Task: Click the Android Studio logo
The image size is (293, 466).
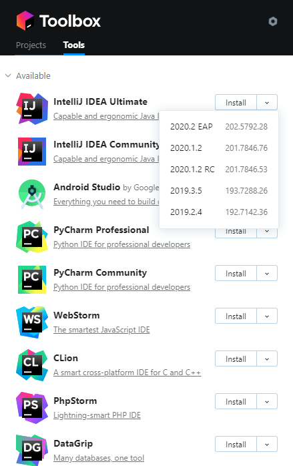Action: tap(32, 194)
